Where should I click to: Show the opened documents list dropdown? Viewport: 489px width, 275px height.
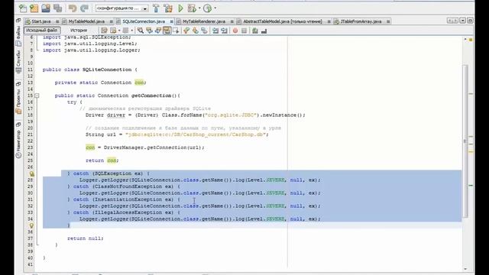pyautogui.click(x=462, y=21)
